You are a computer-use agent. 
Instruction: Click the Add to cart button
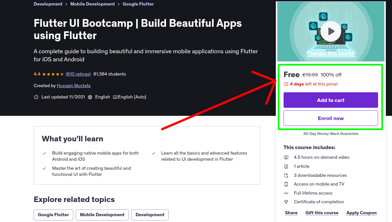point(330,100)
